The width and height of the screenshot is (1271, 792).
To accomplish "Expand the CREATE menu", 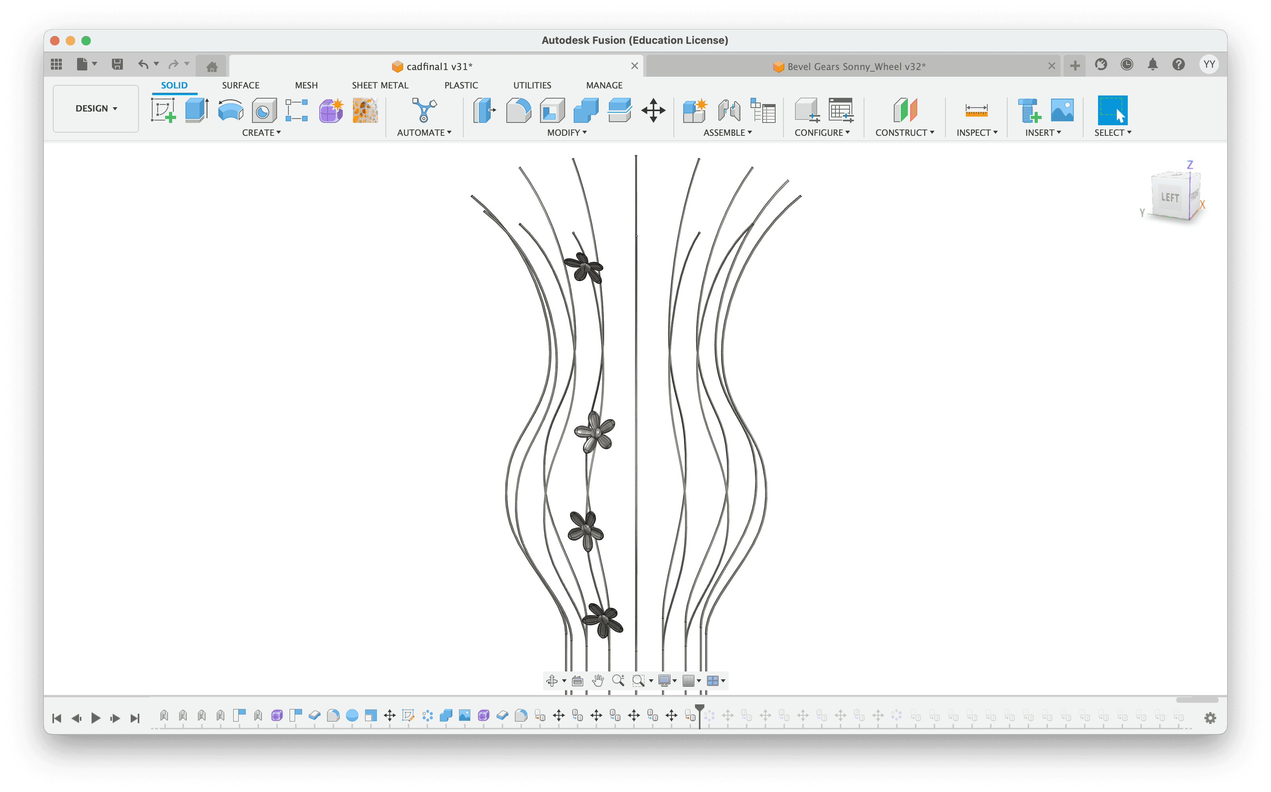I will click(261, 133).
